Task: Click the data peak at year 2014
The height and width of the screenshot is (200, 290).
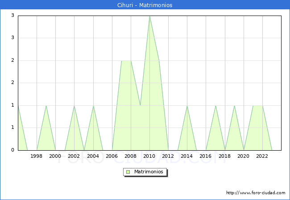Action: pos(187,106)
